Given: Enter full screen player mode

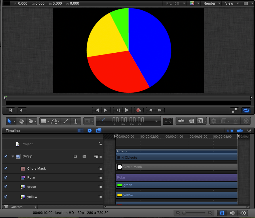Looking at the screenshot, I should coord(234,111).
